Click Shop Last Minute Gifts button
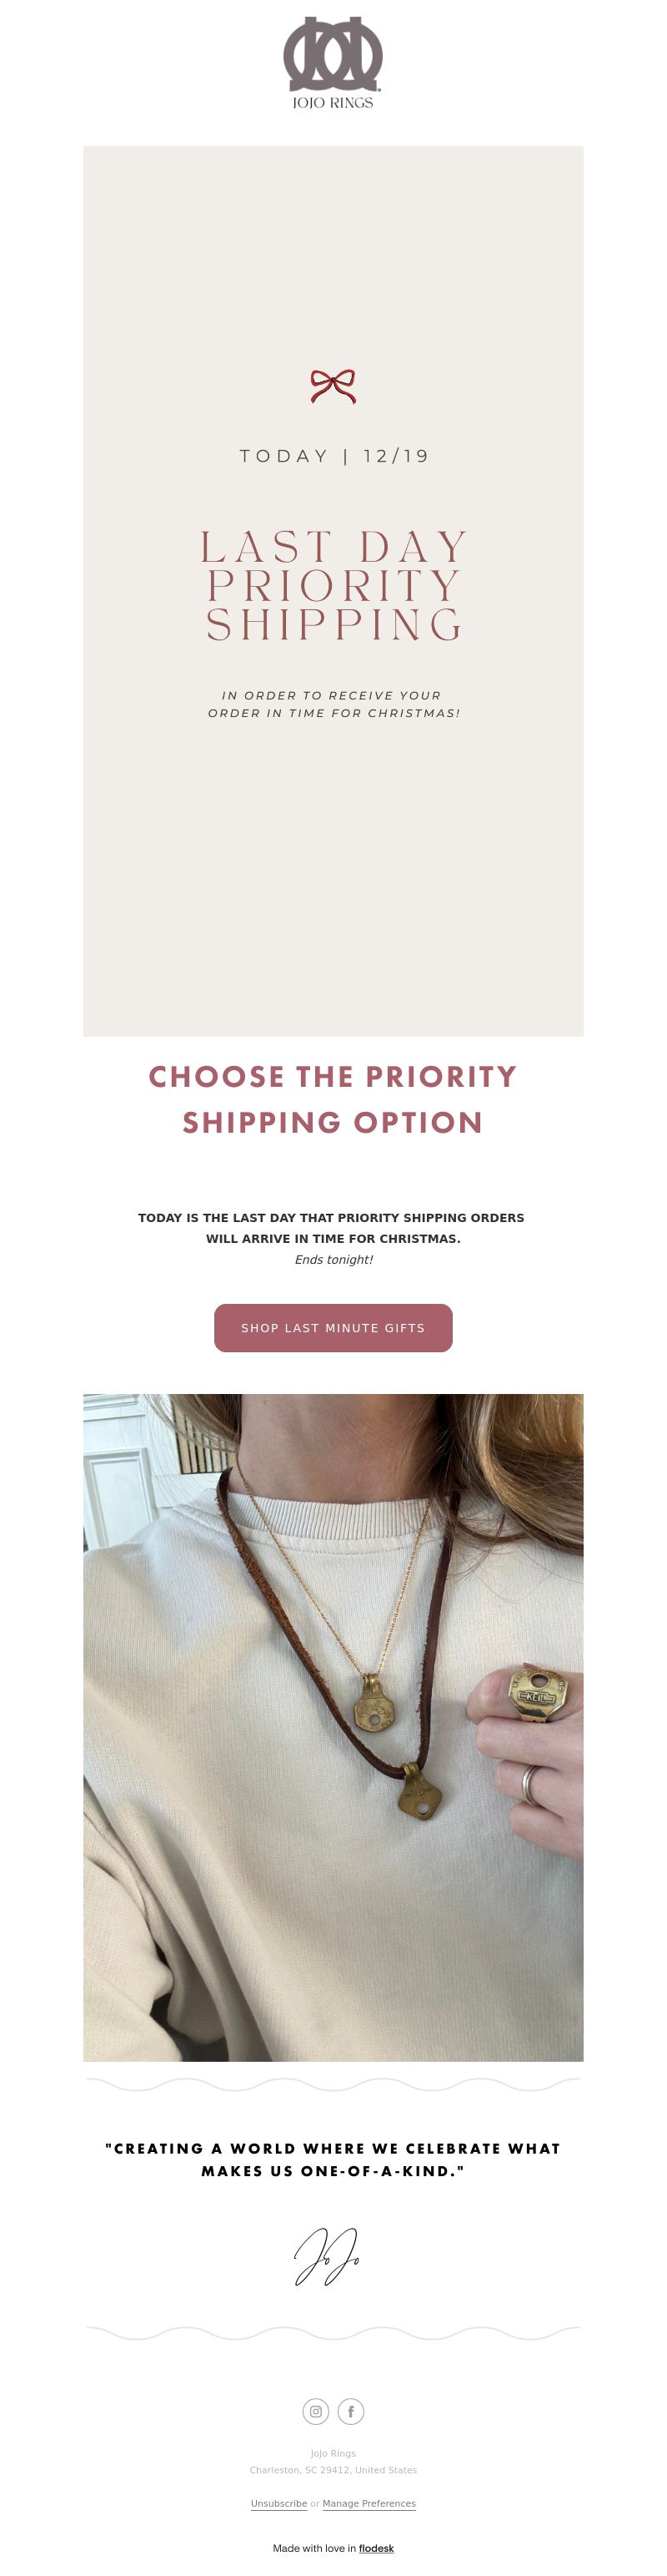 pyautogui.click(x=333, y=1328)
